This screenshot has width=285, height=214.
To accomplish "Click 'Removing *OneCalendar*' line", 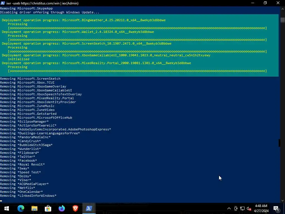I will click(x=21, y=192).
